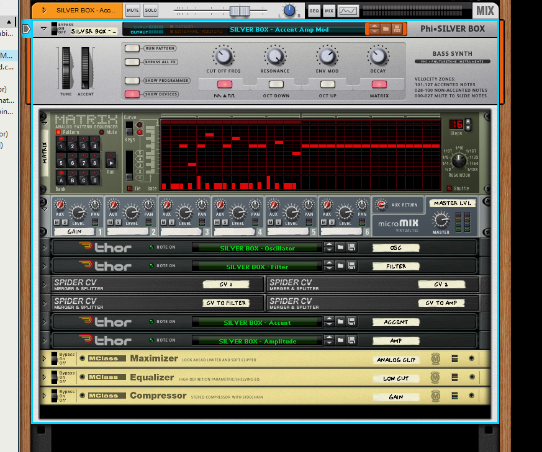This screenshot has height=452, width=542.
Task: Browse patches for Thor SILVER BOX - Filter
Action: click(340, 266)
